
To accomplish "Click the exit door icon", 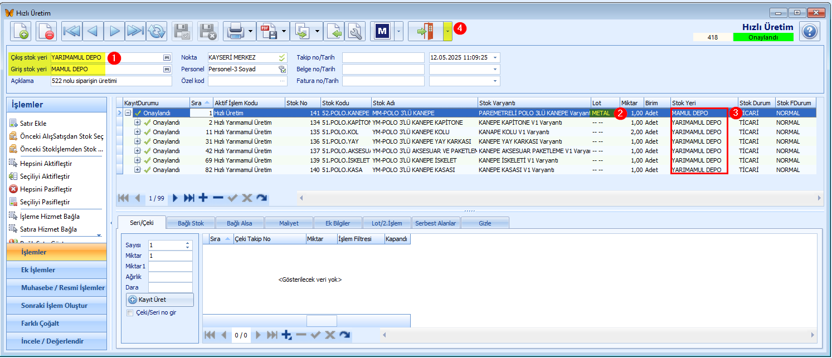I will pyautogui.click(x=426, y=31).
